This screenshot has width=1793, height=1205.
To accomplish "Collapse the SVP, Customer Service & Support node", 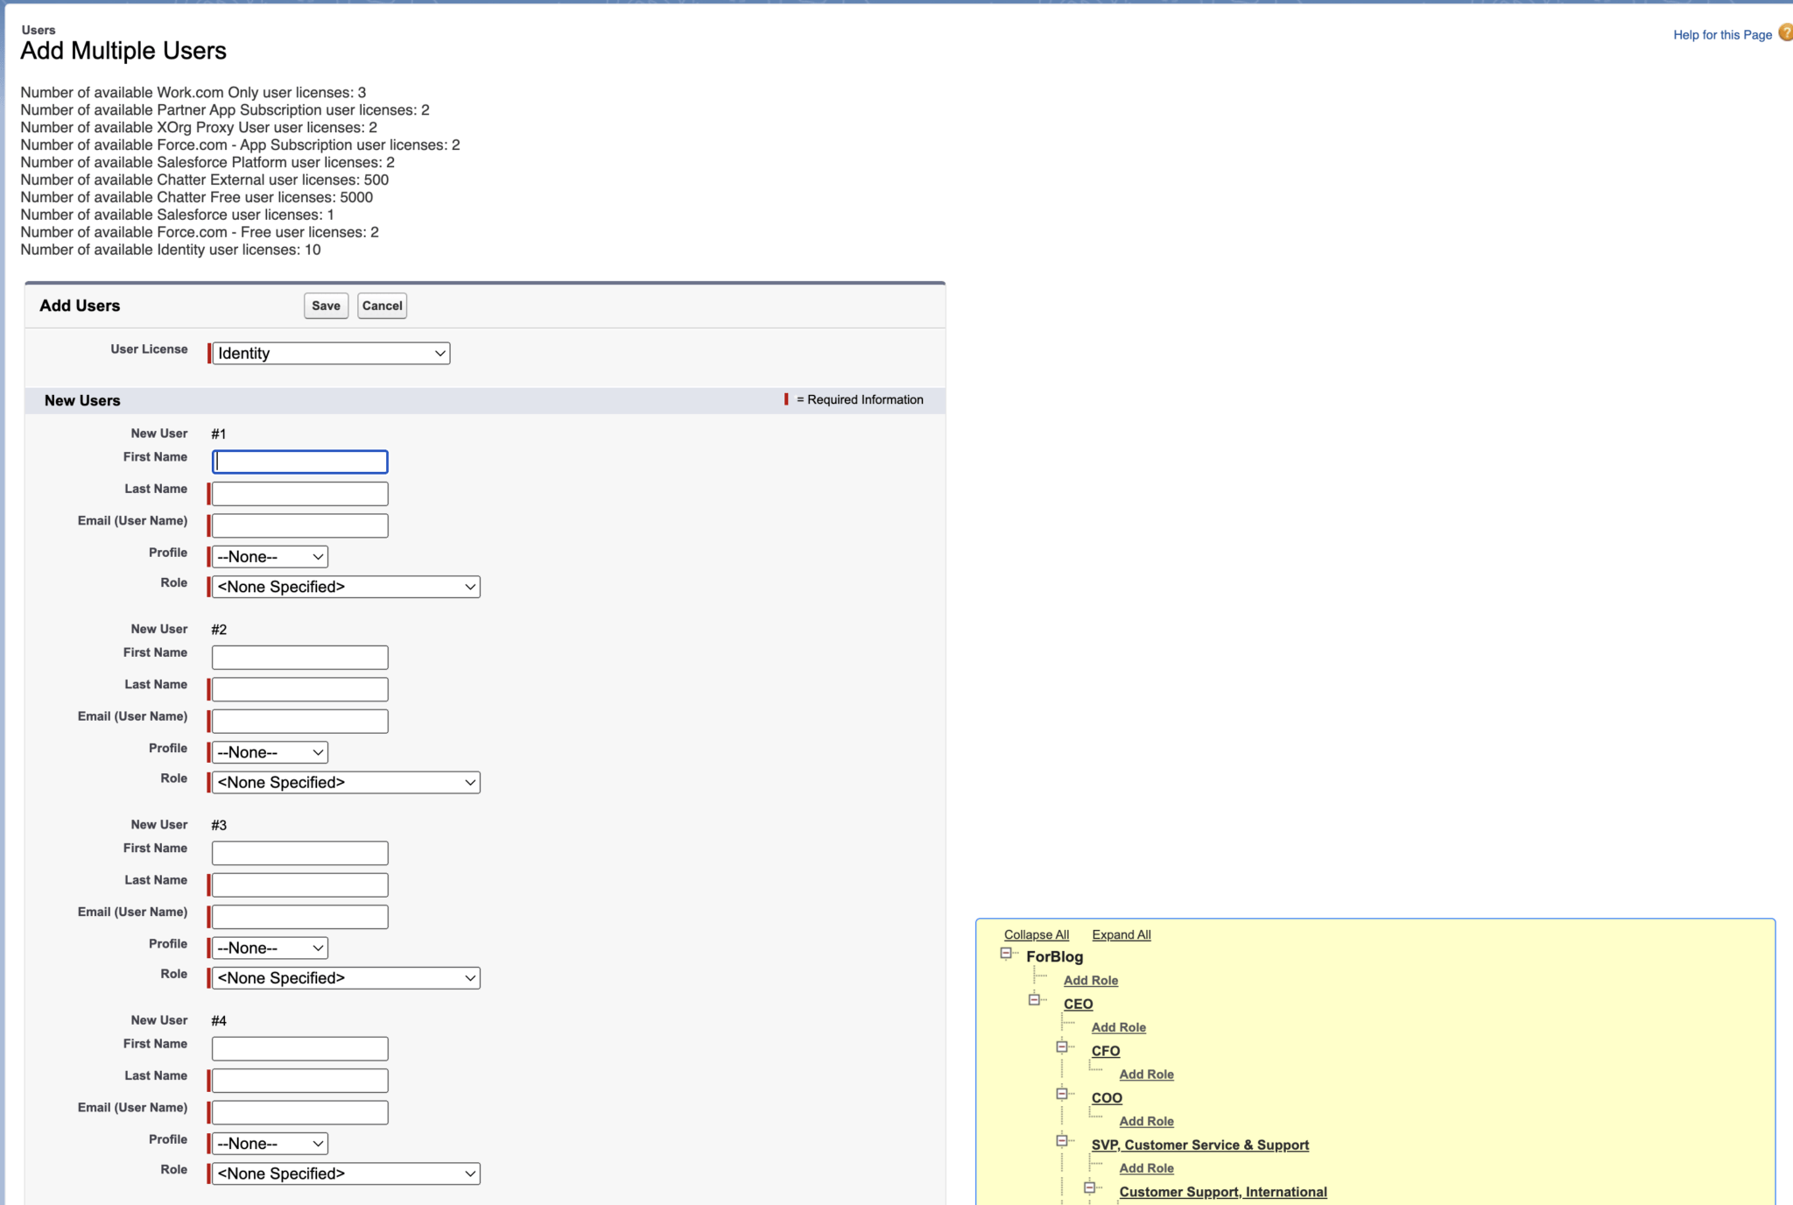I will [1063, 1140].
